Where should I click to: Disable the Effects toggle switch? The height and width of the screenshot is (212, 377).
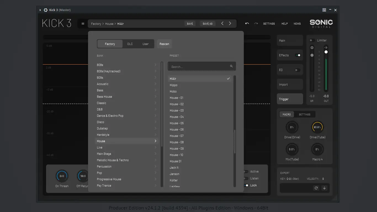click(x=298, y=55)
